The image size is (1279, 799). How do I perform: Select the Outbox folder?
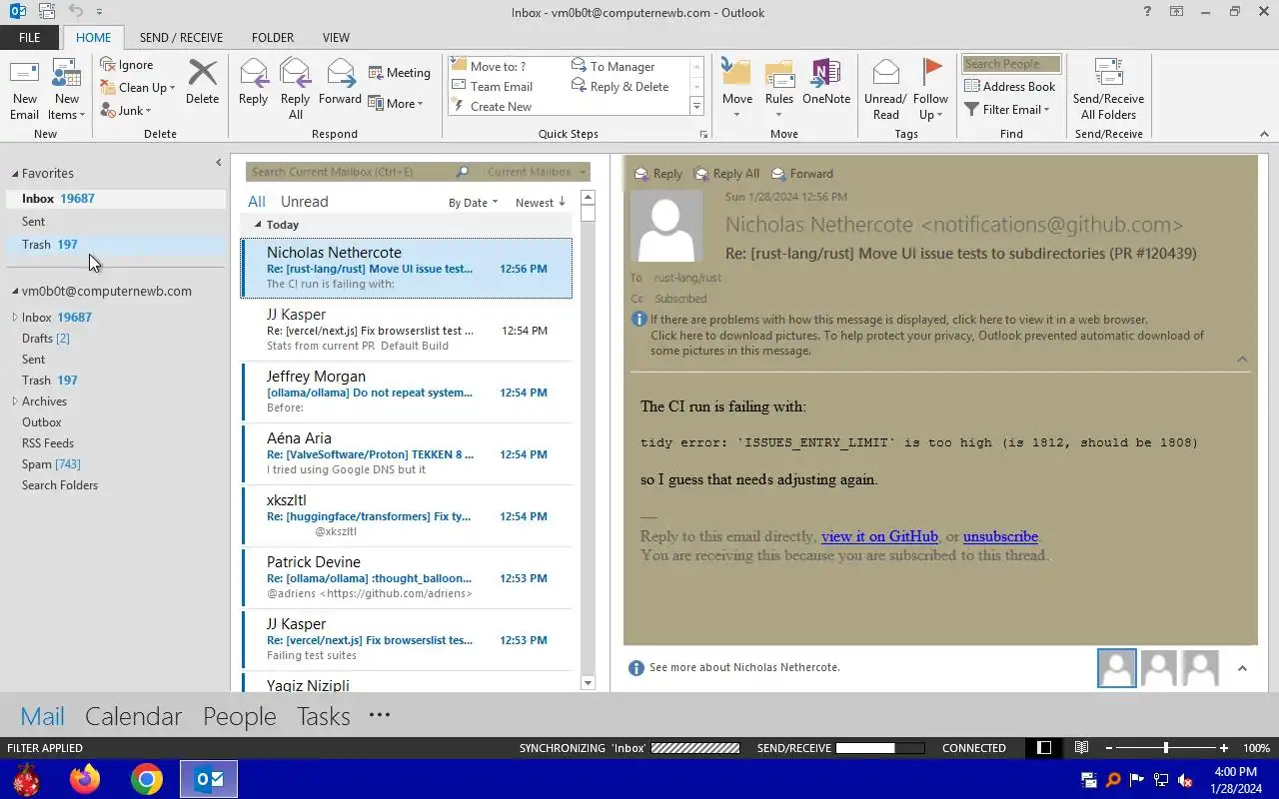click(42, 422)
